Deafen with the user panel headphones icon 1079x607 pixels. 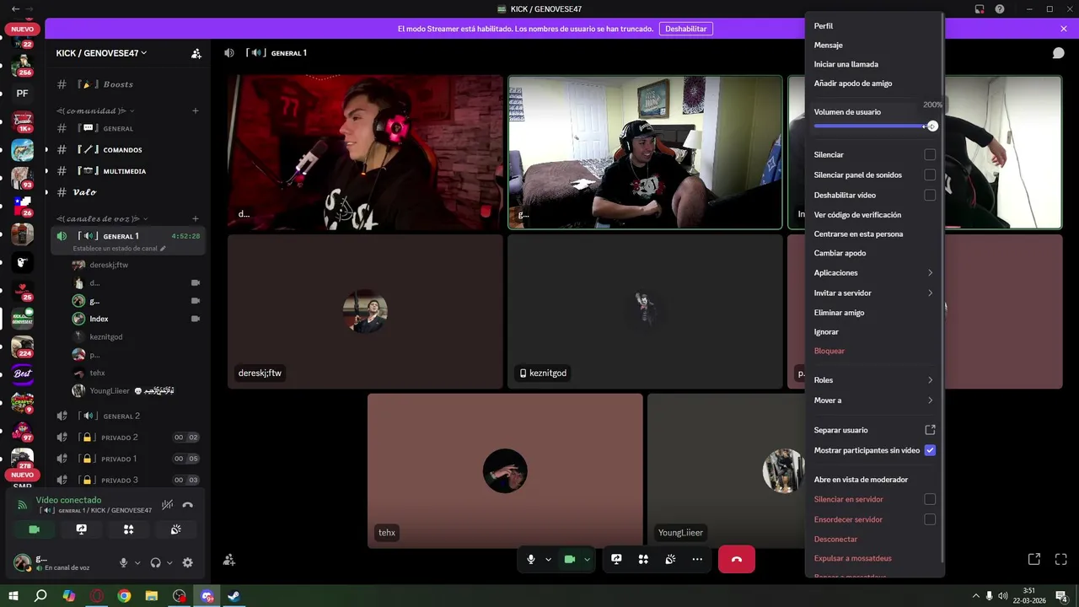[155, 562]
